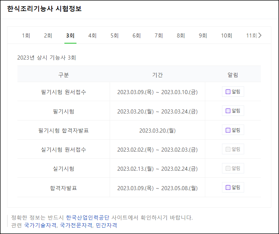Click the 필기시험 원서접수 row label
The width and height of the screenshot is (279, 234).
tap(63, 92)
